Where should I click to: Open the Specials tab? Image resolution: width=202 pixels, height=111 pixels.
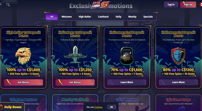tap(148, 17)
